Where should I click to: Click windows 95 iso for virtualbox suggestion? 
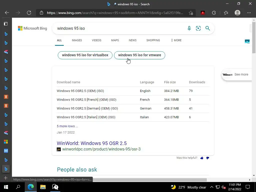pyautogui.click(x=85, y=55)
